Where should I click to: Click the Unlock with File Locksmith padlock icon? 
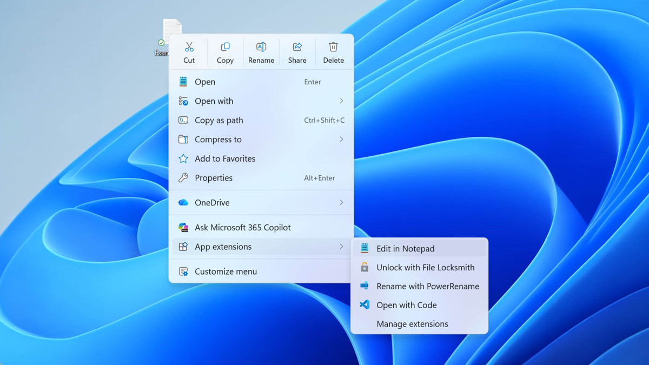click(365, 267)
